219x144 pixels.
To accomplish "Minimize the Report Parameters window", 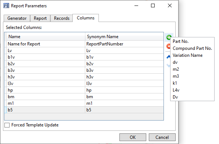I will [x=136, y=6].
